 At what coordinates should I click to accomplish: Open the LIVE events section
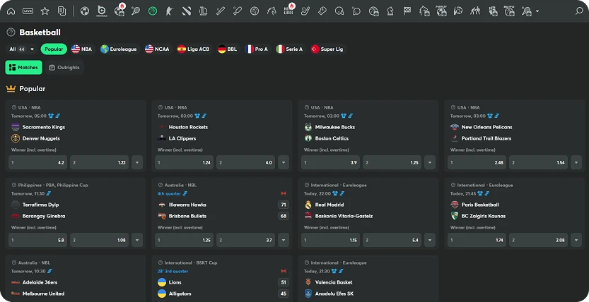28,11
